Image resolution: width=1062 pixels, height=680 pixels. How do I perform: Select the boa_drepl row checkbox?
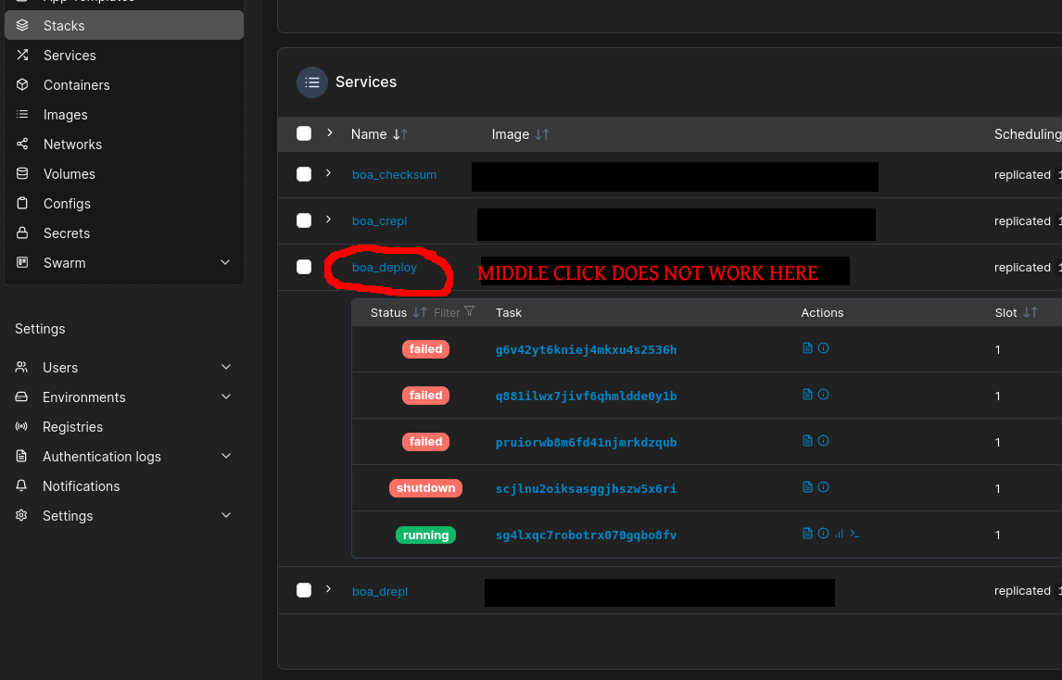[303, 591]
